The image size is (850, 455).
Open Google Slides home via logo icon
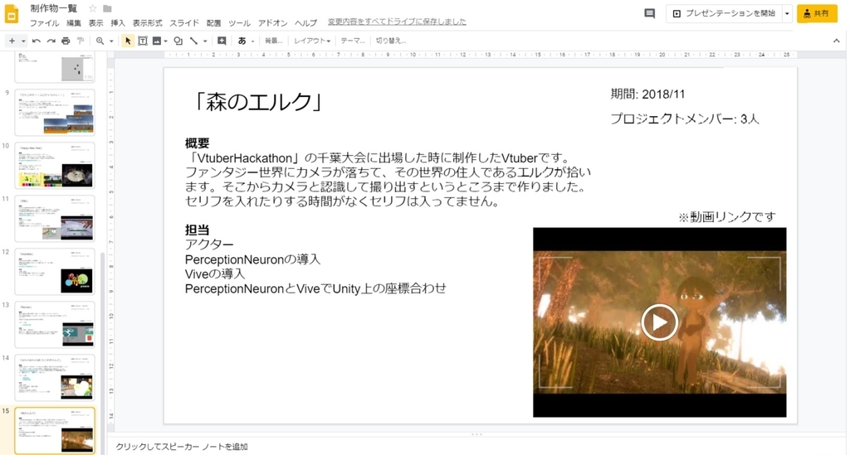[x=12, y=13]
